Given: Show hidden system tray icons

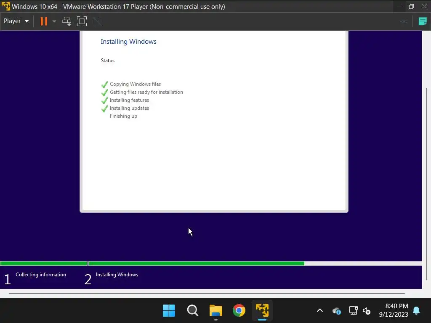Looking at the screenshot, I should tap(320, 311).
